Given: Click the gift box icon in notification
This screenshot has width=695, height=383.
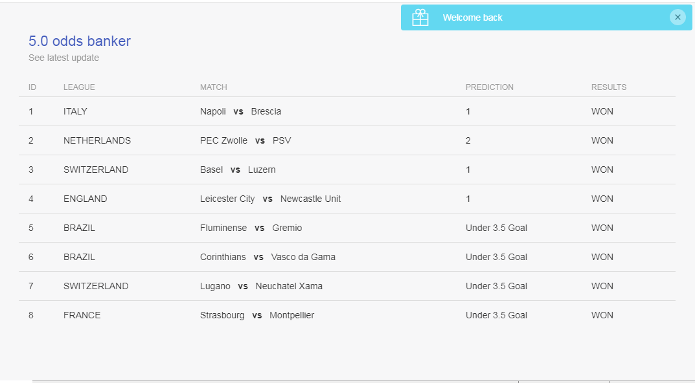Looking at the screenshot, I should pos(420,17).
